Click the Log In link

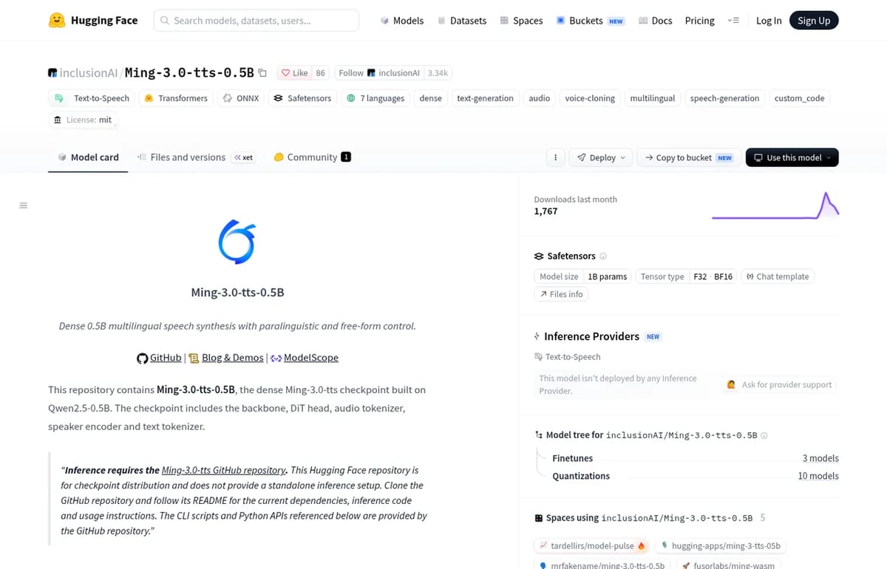point(769,21)
